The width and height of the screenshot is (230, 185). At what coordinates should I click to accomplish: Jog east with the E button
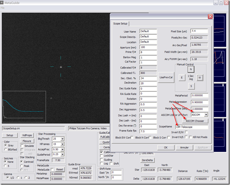182,77
